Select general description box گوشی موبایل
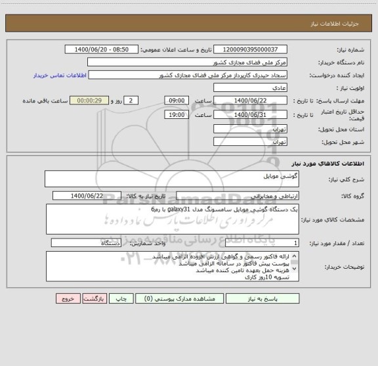Screen dimensions: 378x366 tap(172, 179)
